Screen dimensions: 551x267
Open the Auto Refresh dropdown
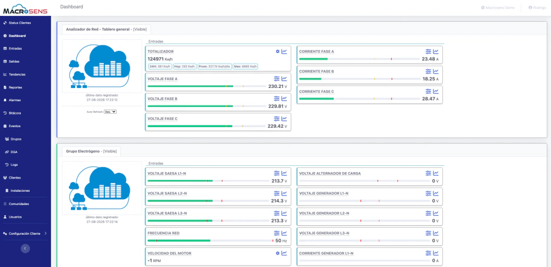[110, 112]
